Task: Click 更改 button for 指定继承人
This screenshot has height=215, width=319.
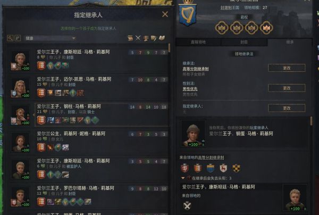Action: pos(287,108)
